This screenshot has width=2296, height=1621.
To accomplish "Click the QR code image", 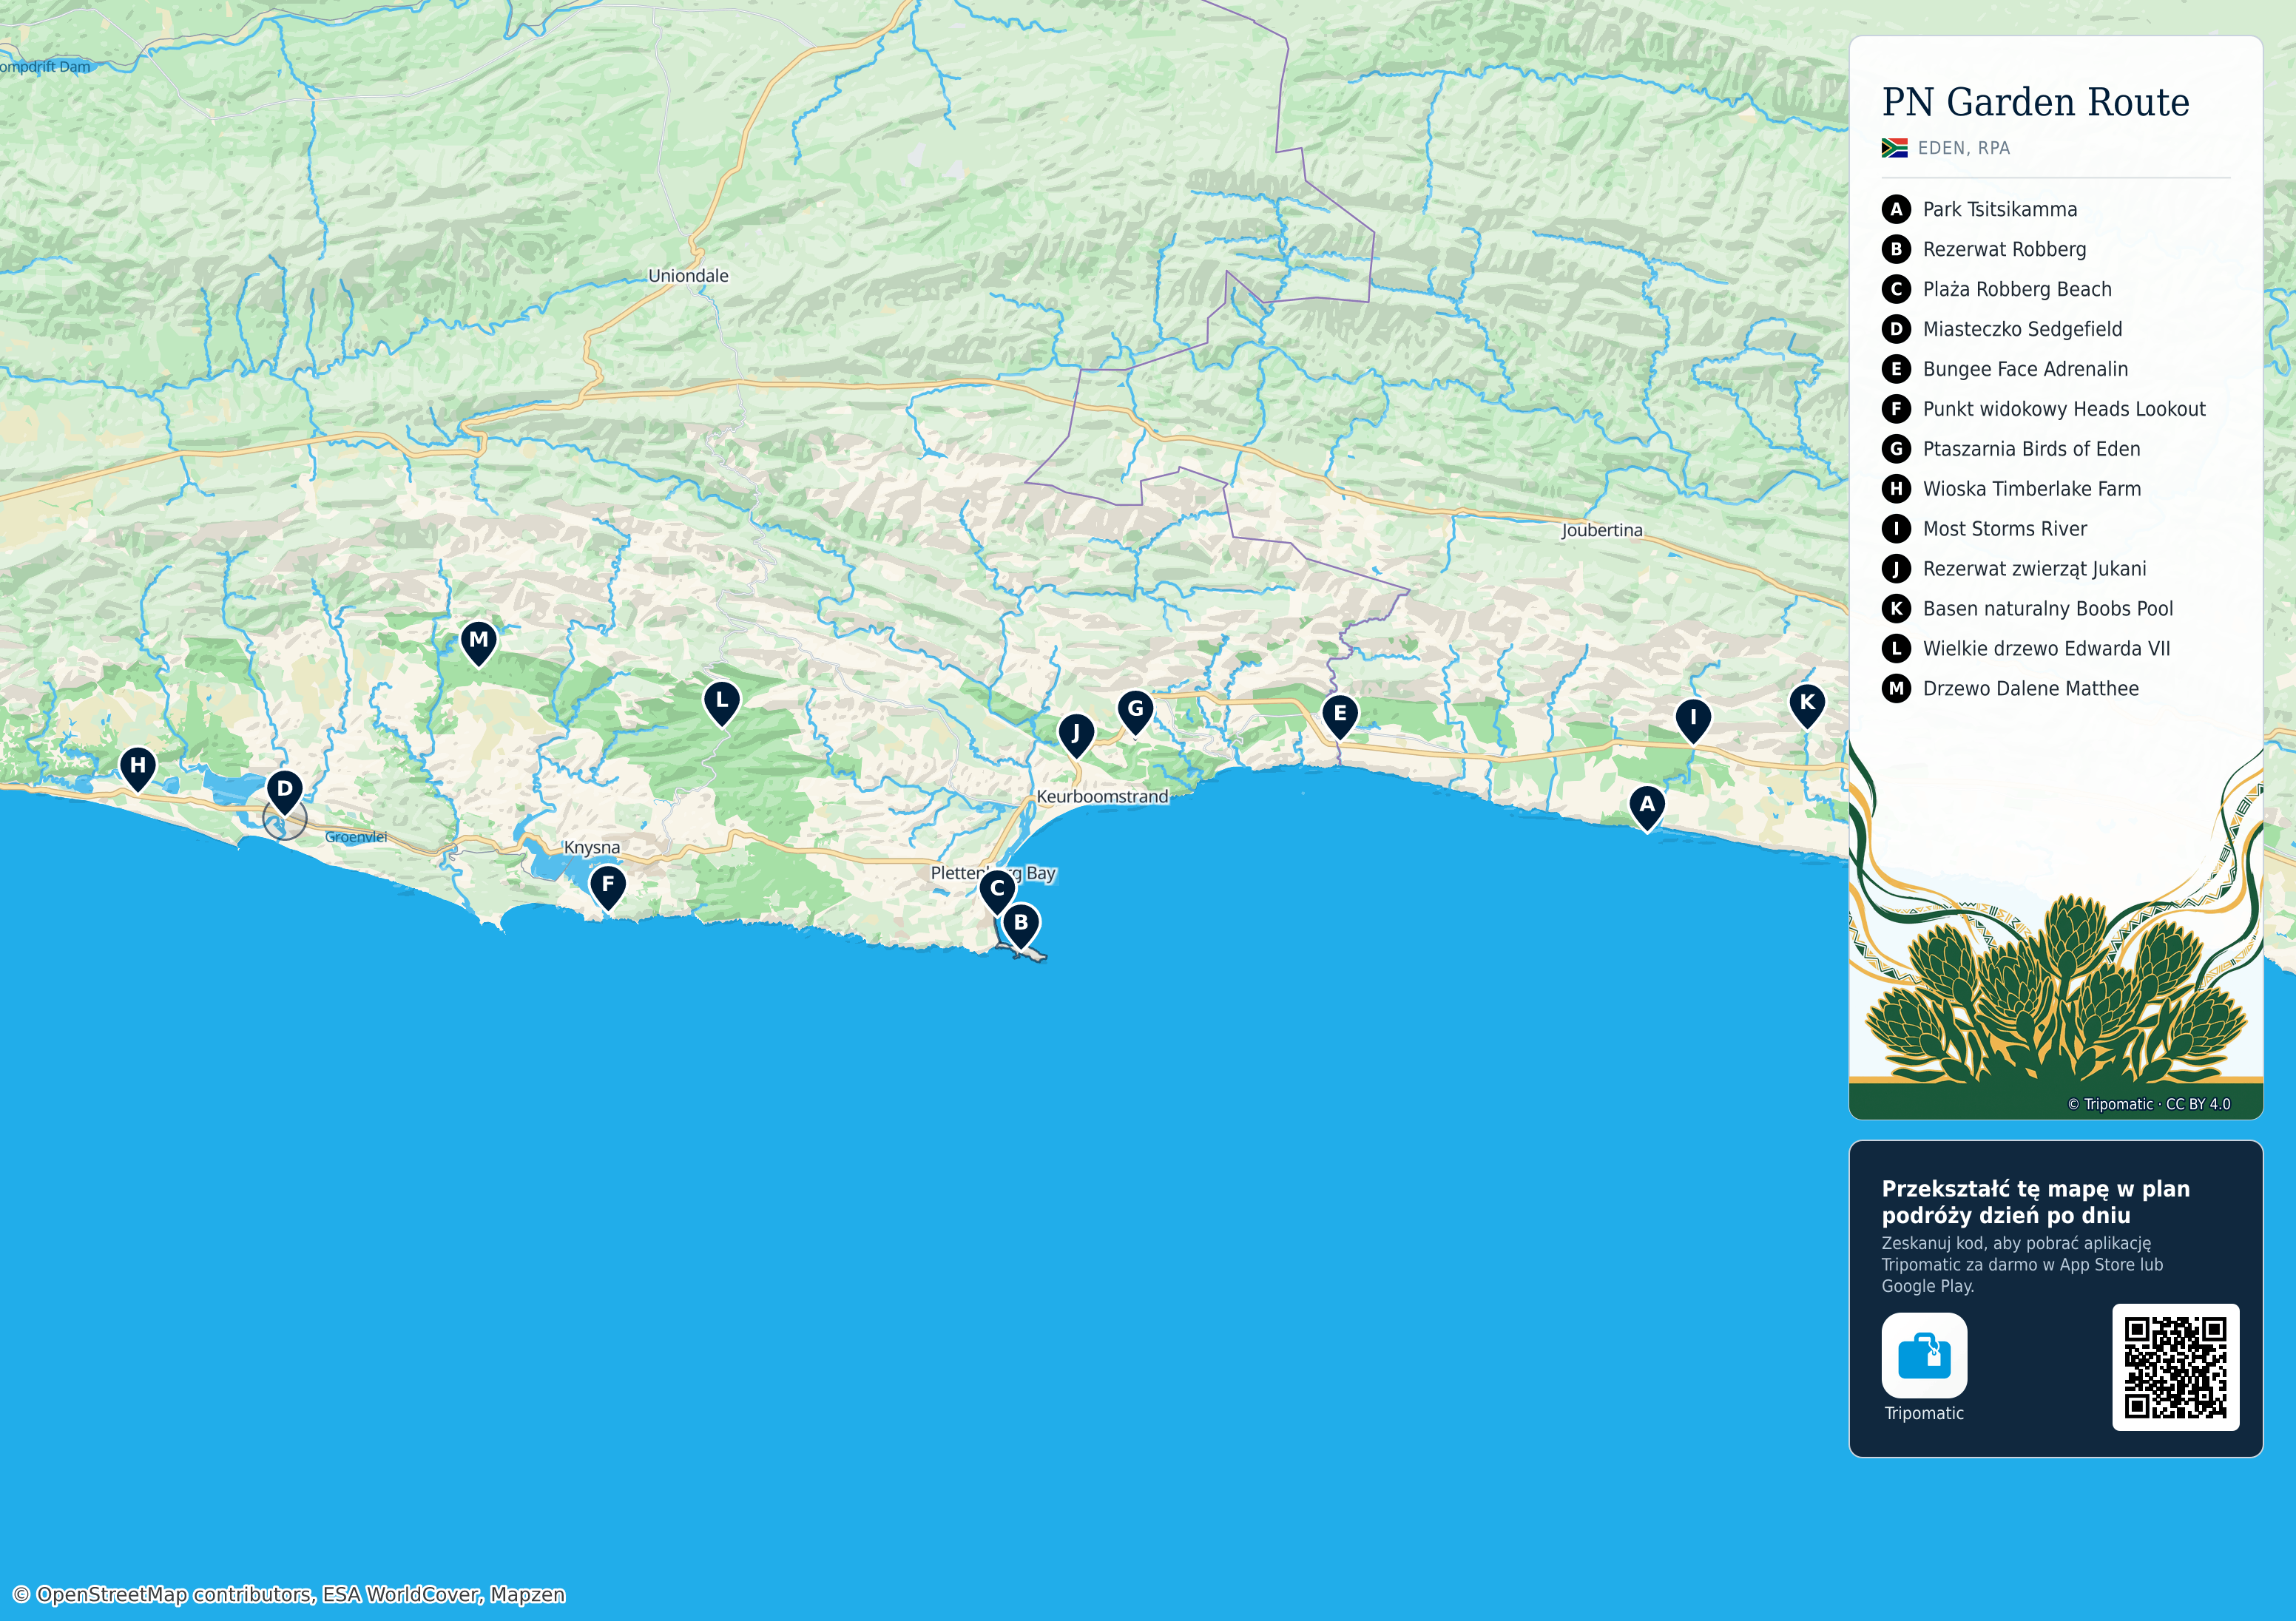I will click(x=2175, y=1367).
